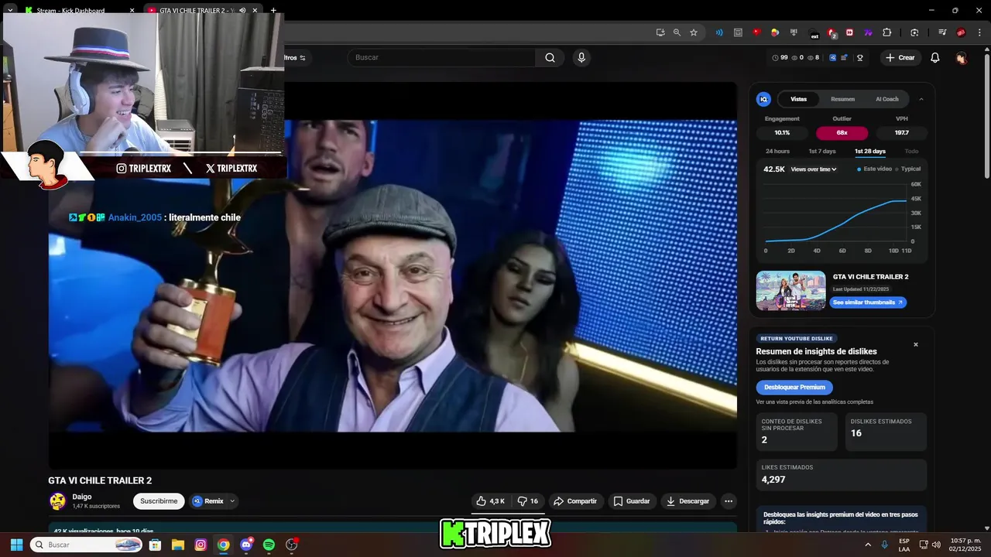The width and height of the screenshot is (991, 557).
Task: Toggle the 'Typical' chart legend
Action: 907,169
